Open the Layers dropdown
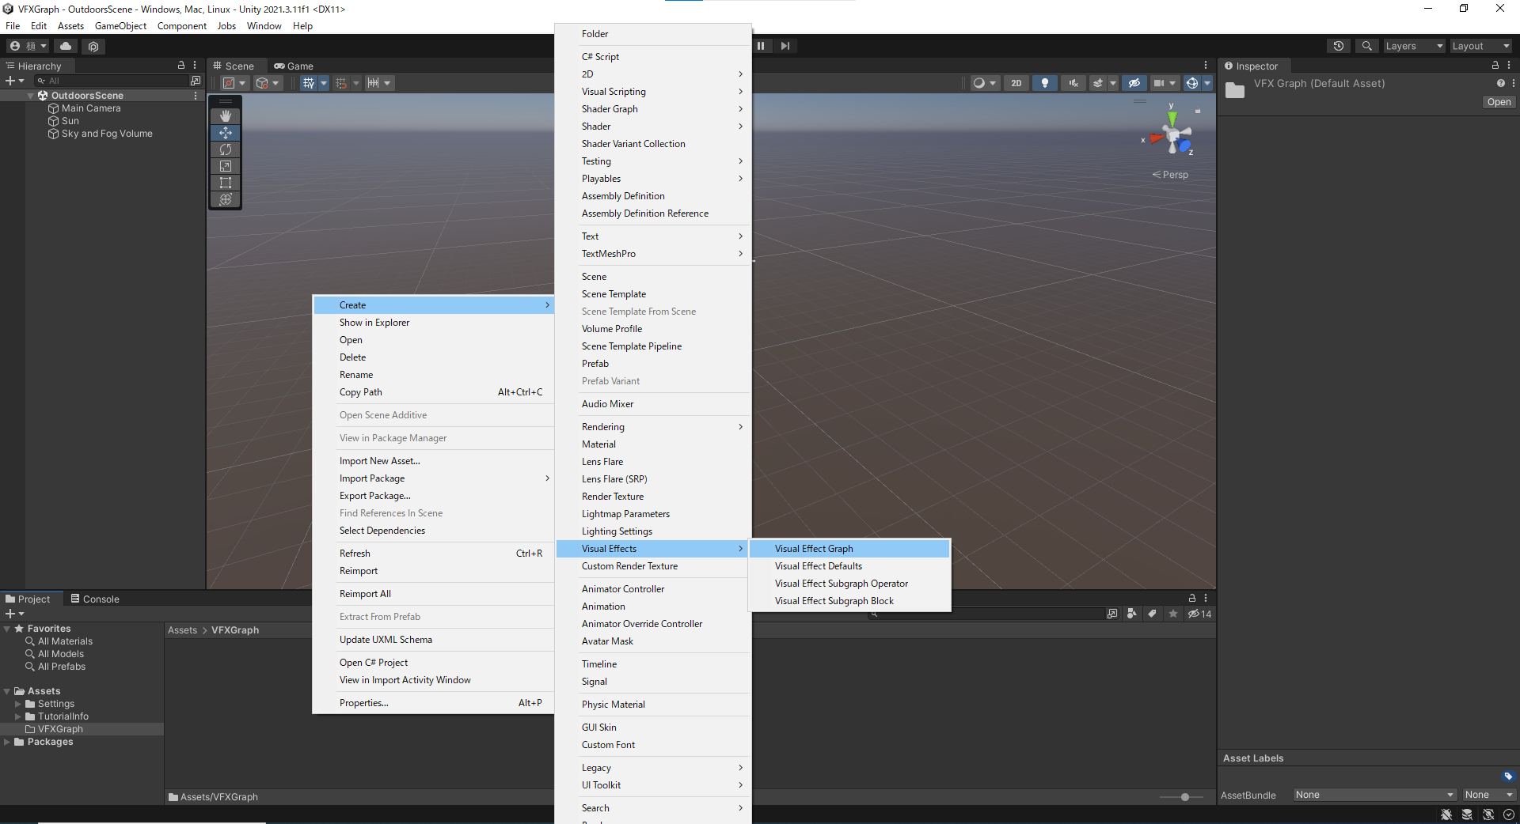The width and height of the screenshot is (1520, 824). (1414, 46)
